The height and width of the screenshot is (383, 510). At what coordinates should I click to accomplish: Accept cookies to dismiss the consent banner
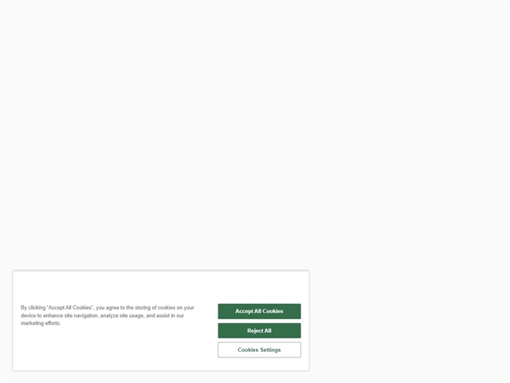pos(259,311)
